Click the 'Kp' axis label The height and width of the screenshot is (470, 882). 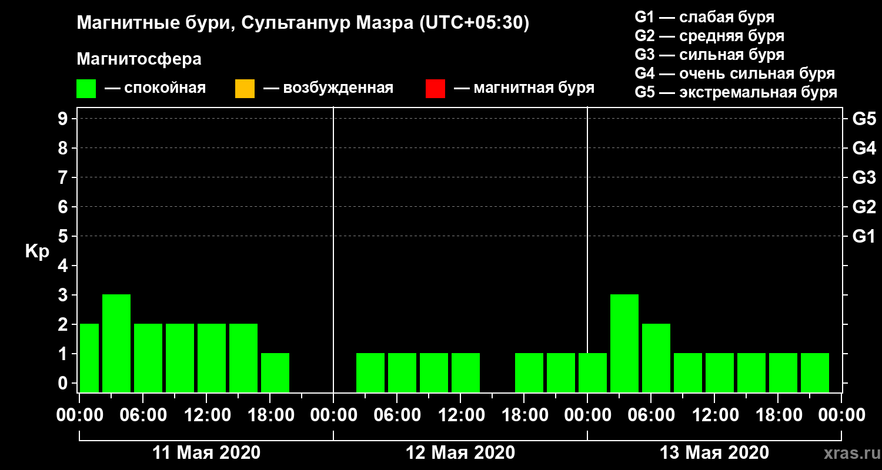click(x=37, y=251)
